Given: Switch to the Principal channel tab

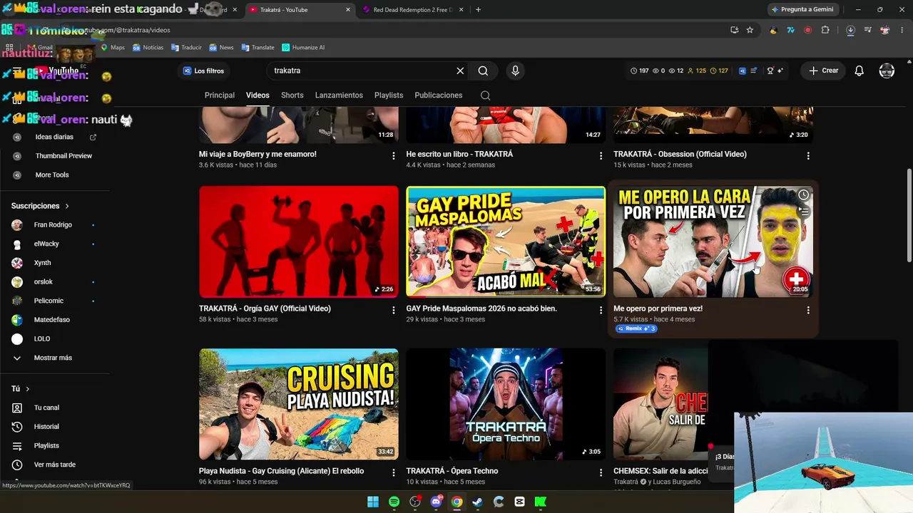Looking at the screenshot, I should [220, 95].
